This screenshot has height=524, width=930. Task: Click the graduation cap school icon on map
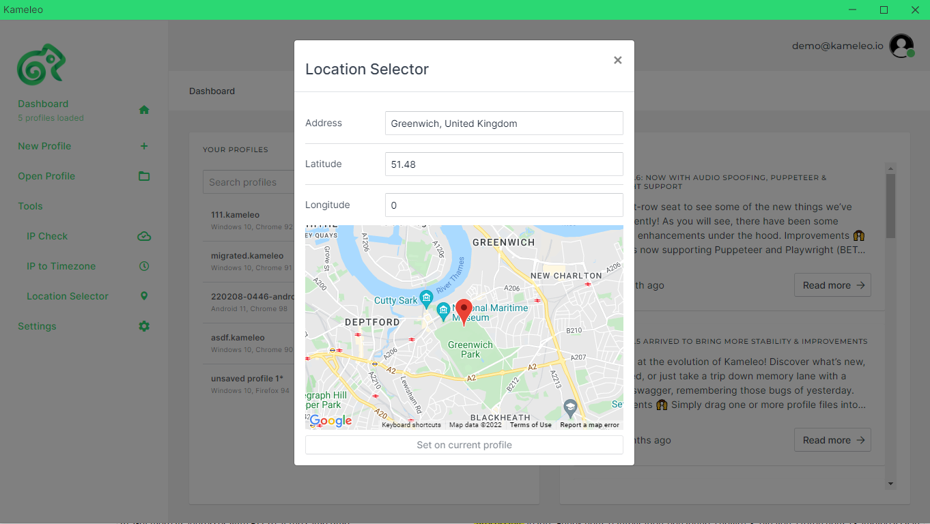point(570,407)
